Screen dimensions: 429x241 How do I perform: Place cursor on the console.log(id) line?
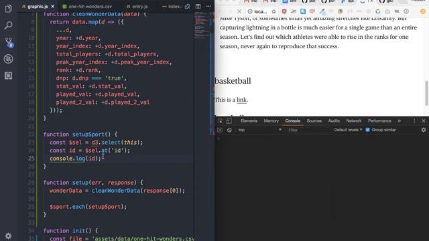(x=76, y=159)
